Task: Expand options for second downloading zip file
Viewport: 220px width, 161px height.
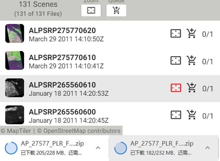Action: [x=207, y=147]
